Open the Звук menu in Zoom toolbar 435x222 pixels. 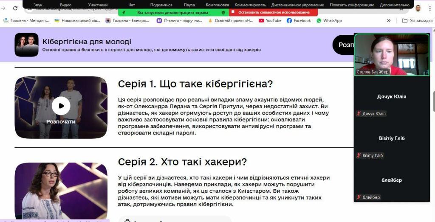[x=38, y=5]
